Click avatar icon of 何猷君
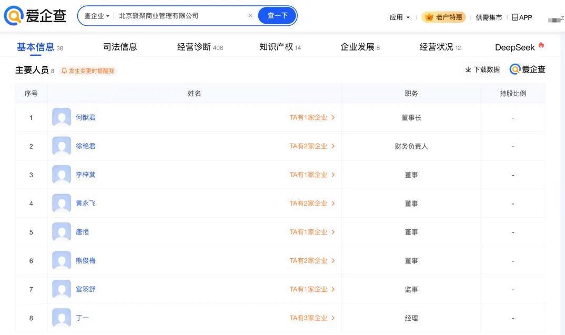The height and width of the screenshot is (335, 565). pos(62,117)
